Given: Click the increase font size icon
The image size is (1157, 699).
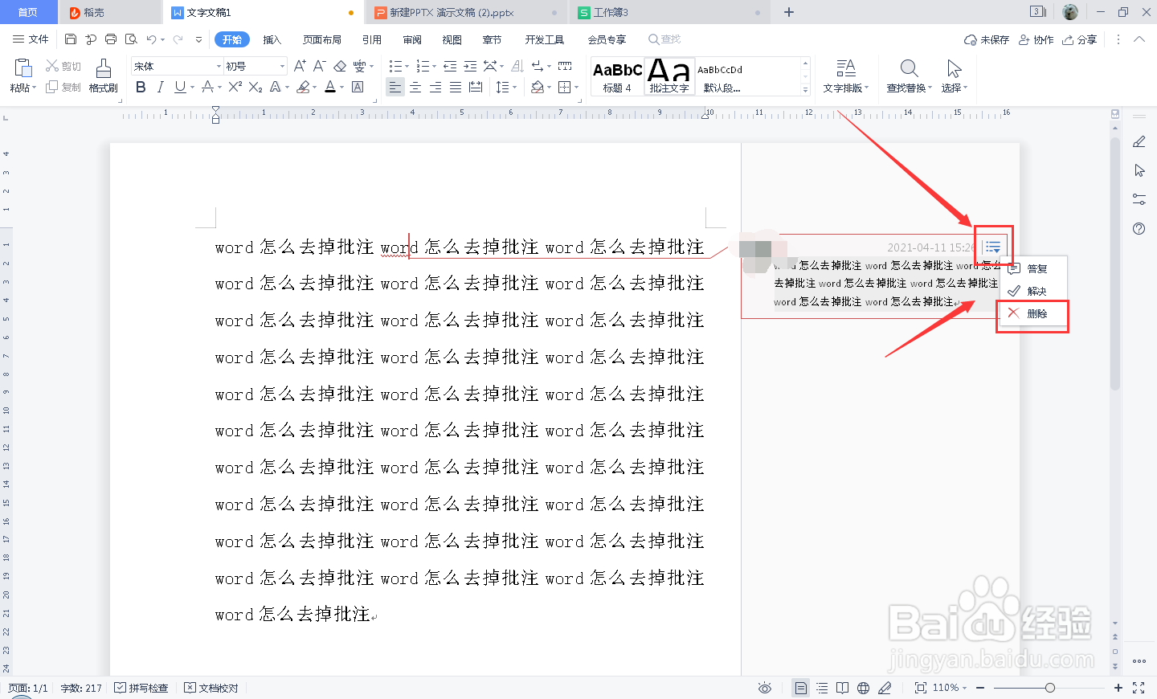Looking at the screenshot, I should point(300,65).
